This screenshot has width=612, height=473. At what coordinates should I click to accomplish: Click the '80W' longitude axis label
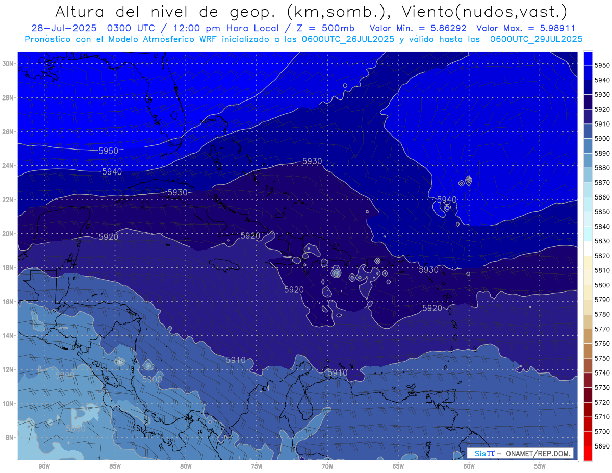pyautogui.click(x=186, y=466)
